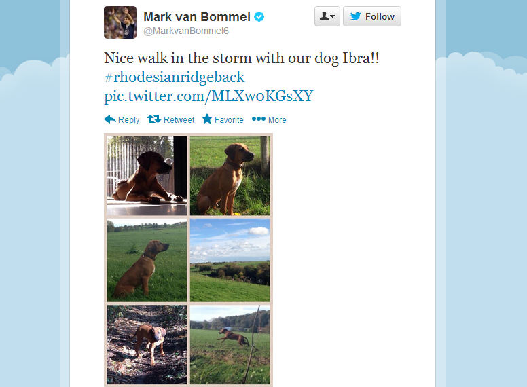The image size is (527, 387).
Task: Open photo of dog sitting by fence post
Action: click(x=230, y=175)
